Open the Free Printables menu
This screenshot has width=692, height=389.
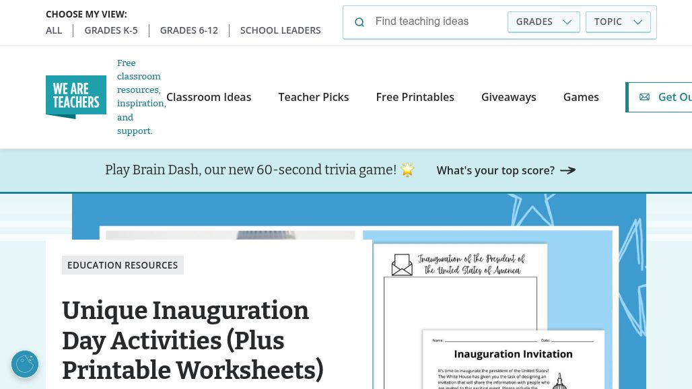point(415,97)
